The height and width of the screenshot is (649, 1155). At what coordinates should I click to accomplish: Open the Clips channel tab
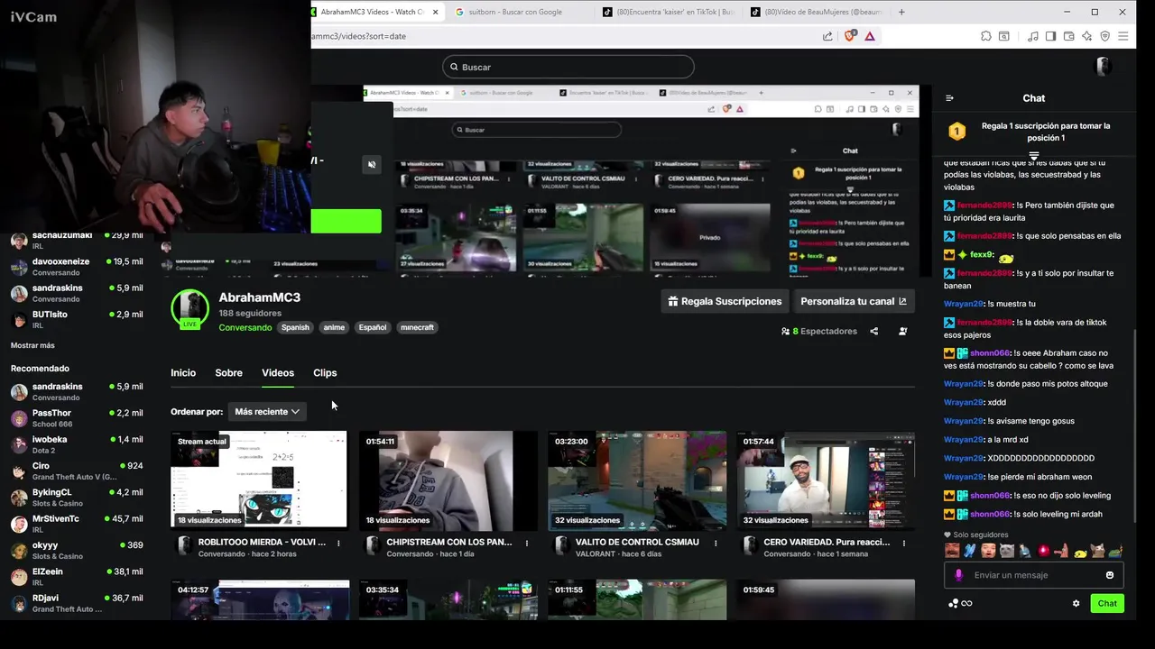point(325,373)
